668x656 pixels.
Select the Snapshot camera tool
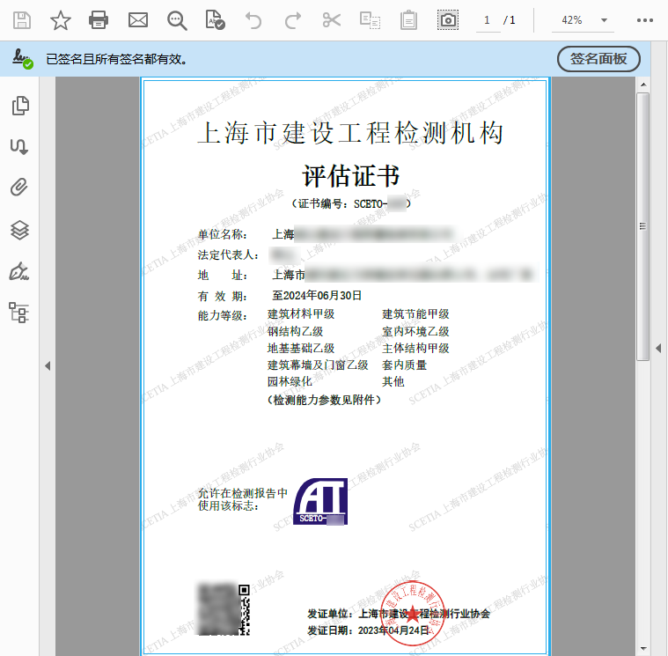[x=448, y=19]
